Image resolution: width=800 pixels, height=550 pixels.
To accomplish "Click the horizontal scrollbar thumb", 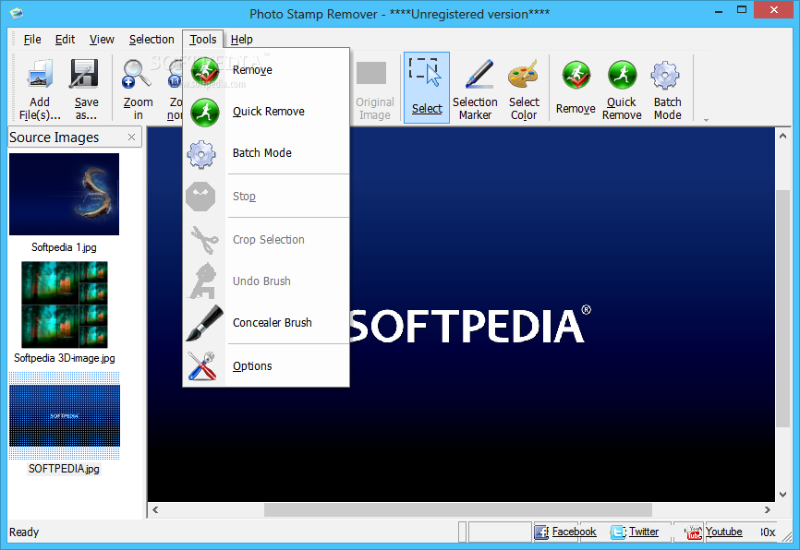I will [x=457, y=509].
